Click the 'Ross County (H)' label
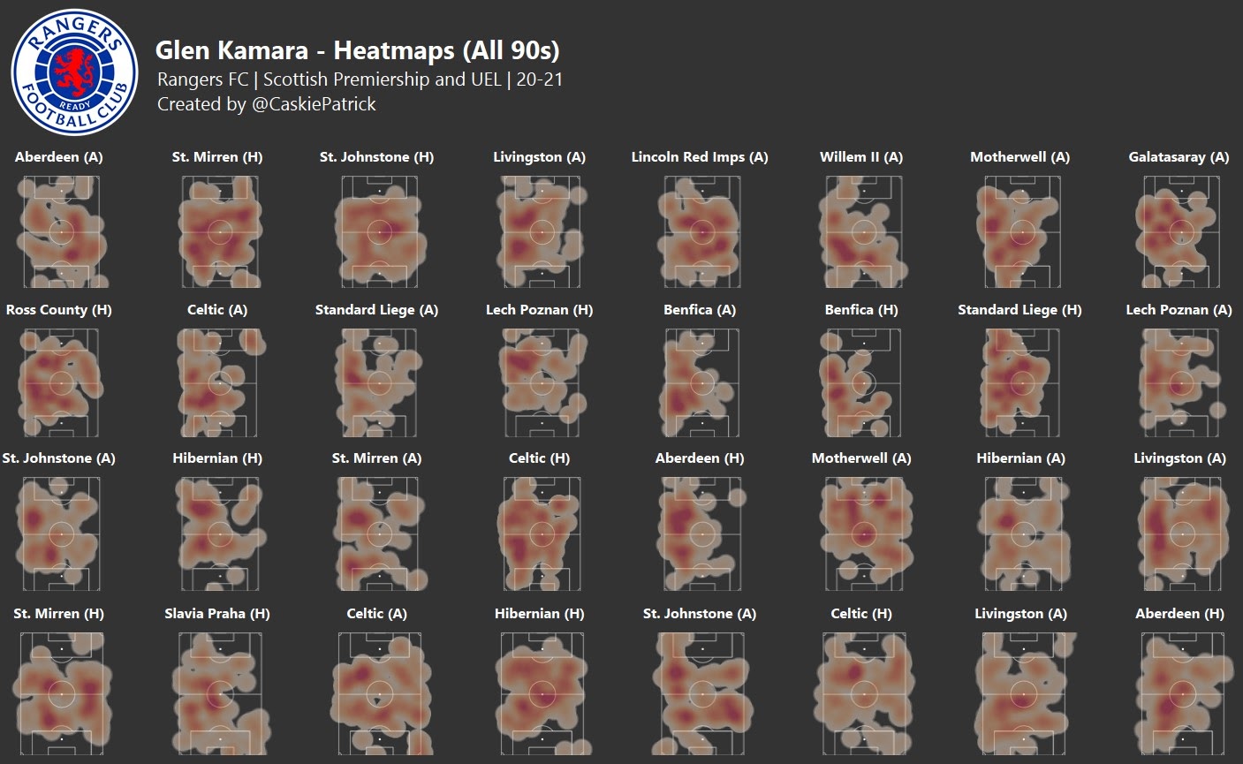 (x=59, y=310)
